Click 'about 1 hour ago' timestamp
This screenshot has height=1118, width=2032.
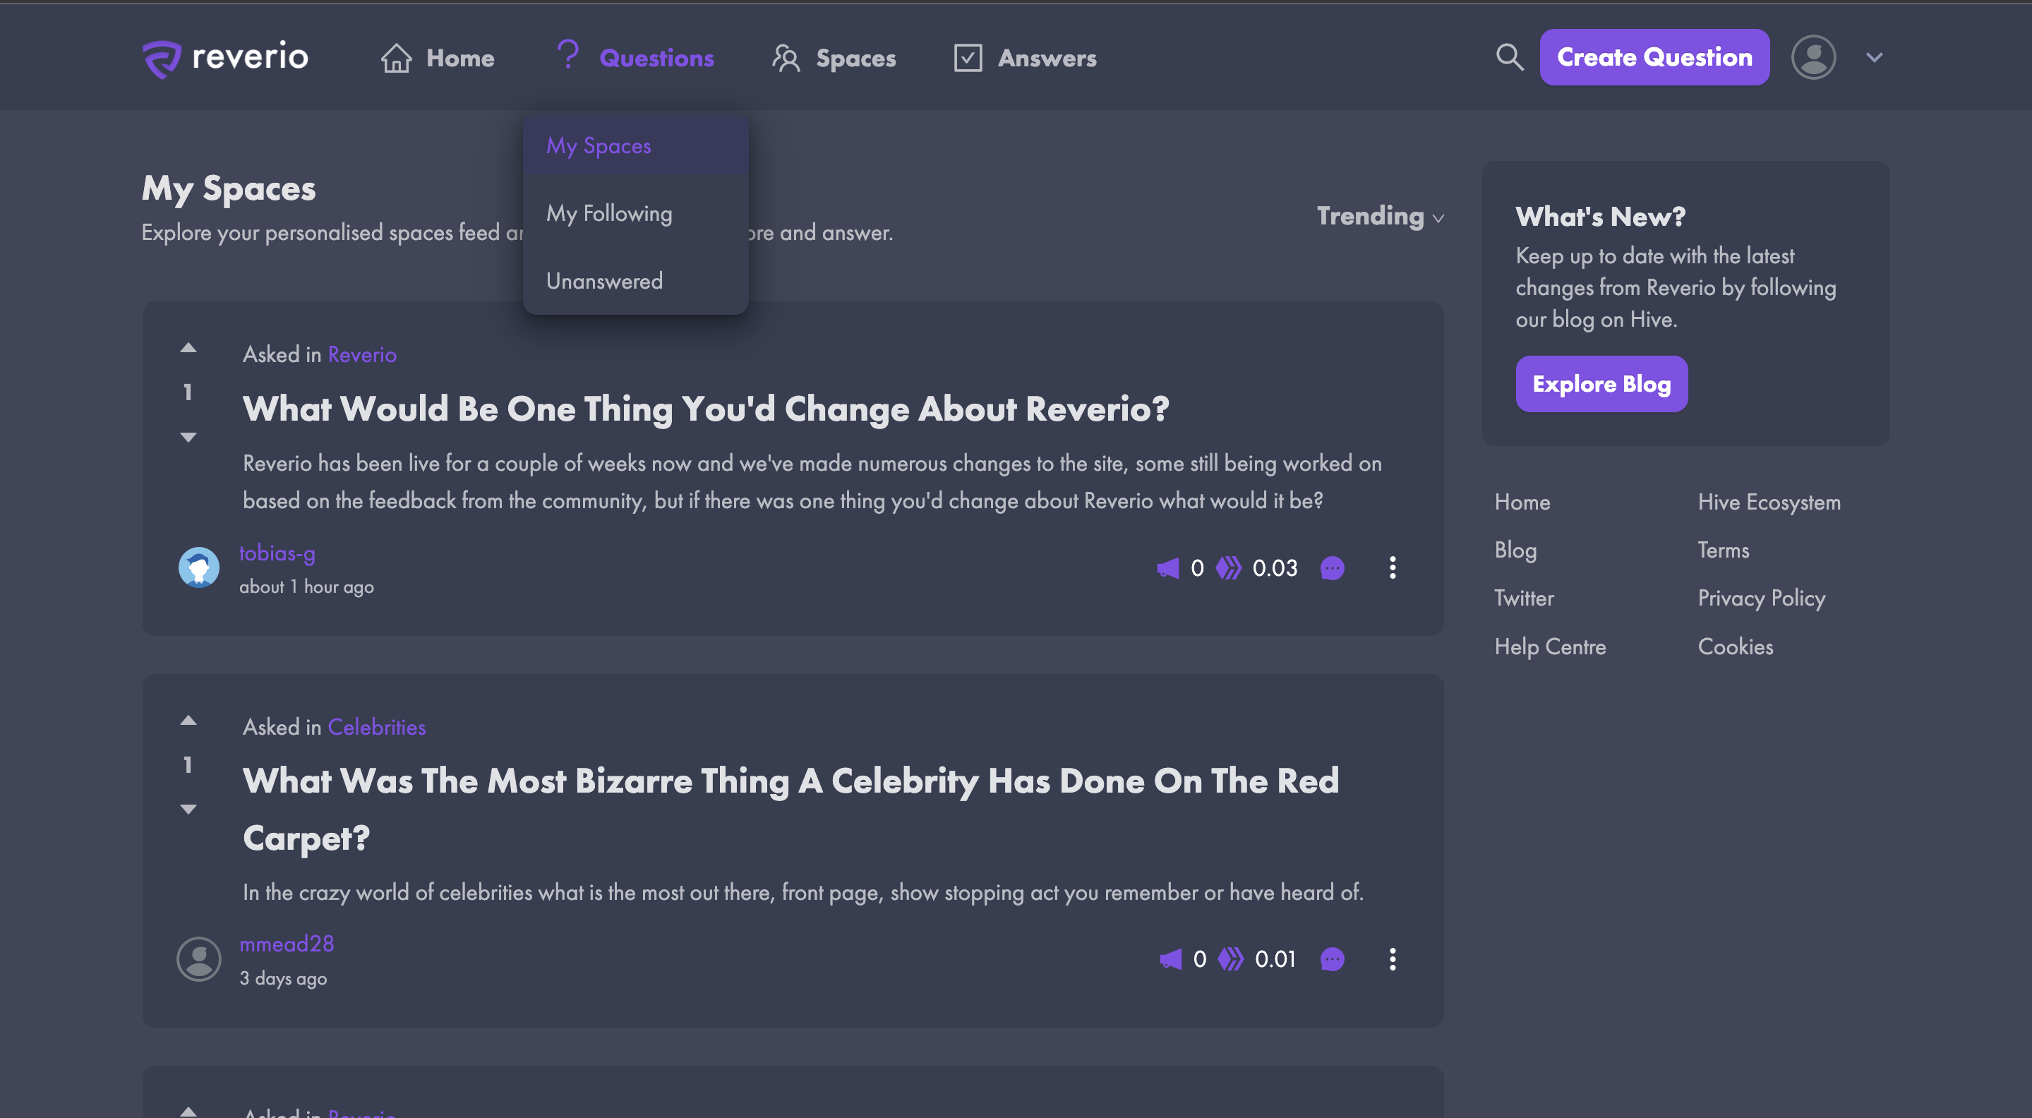click(306, 587)
